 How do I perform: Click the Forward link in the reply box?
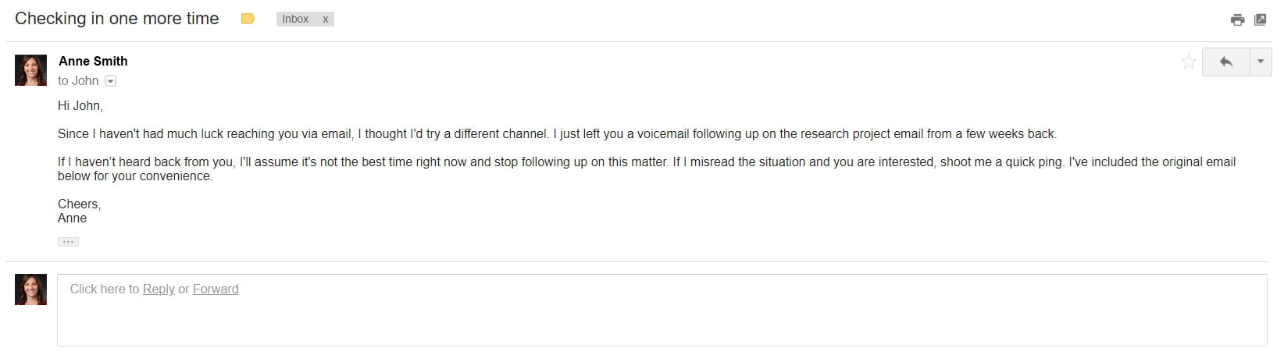216,289
